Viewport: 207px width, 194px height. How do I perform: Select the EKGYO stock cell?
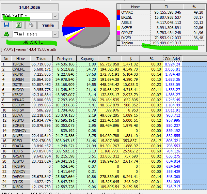pyautogui.click(x=20, y=90)
